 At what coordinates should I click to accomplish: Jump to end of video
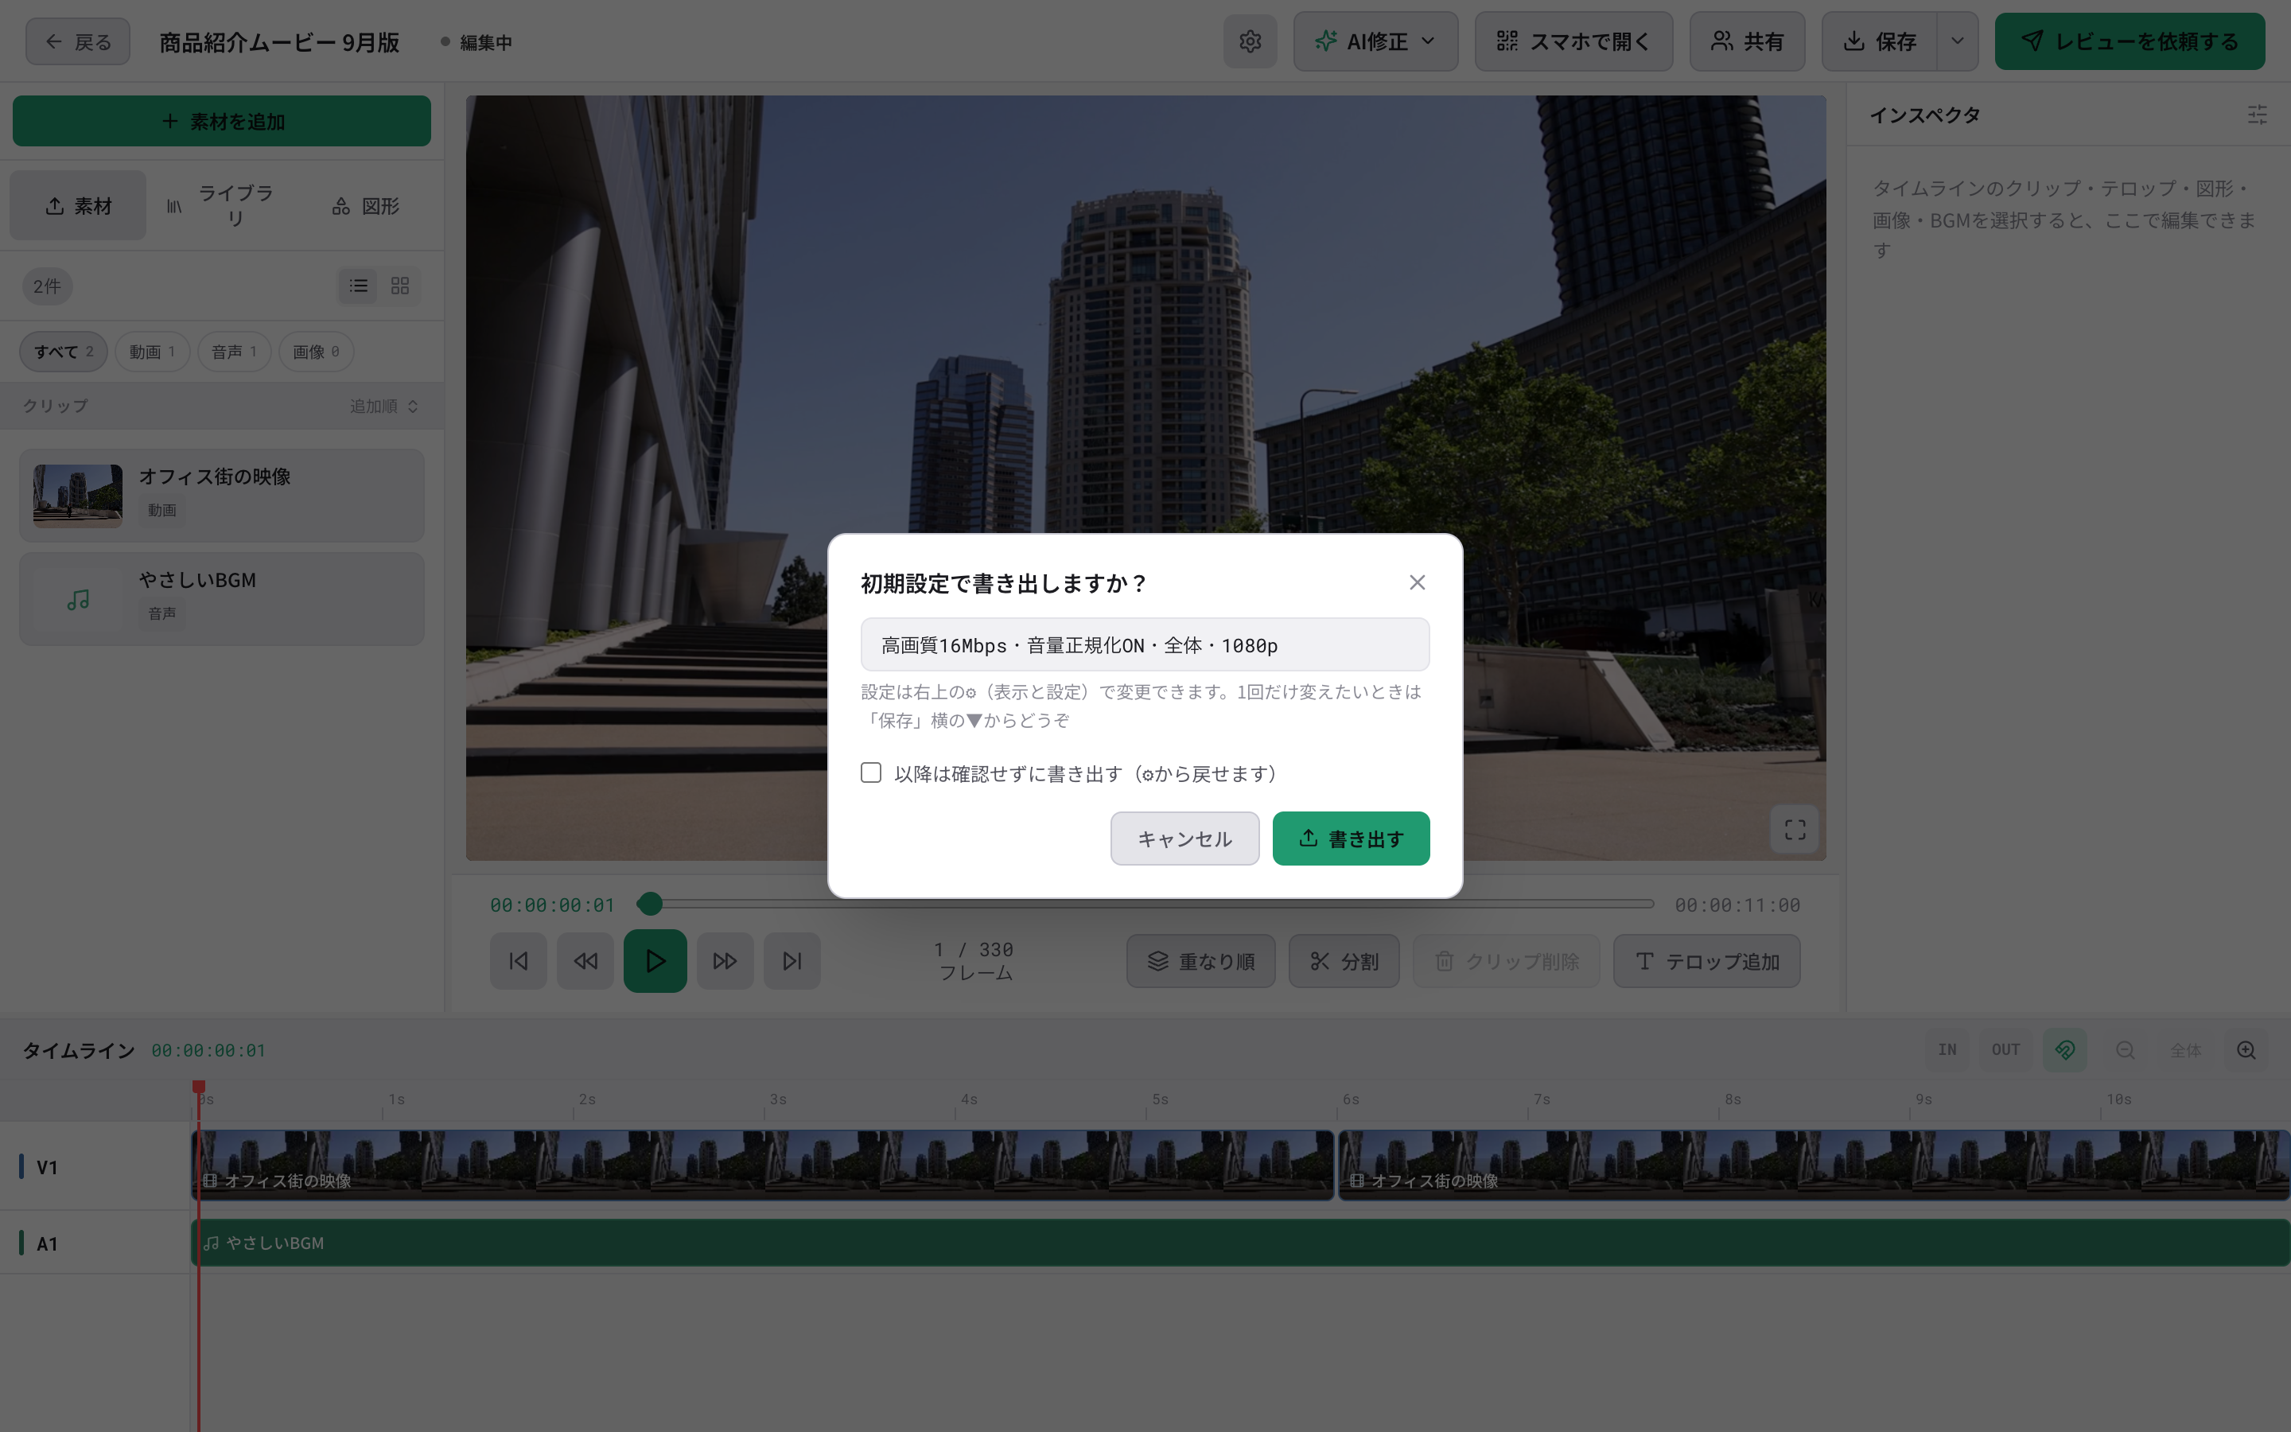point(792,961)
